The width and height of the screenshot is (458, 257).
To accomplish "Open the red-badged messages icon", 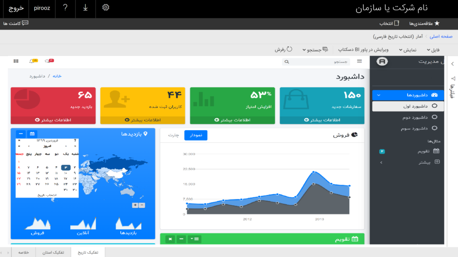I will tap(49, 61).
